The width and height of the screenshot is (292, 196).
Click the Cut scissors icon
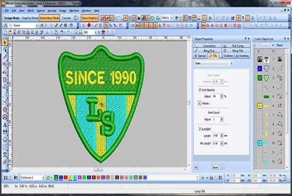(x=47, y=32)
